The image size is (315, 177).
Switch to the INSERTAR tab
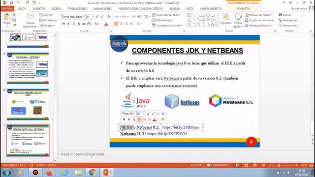(x=39, y=9)
